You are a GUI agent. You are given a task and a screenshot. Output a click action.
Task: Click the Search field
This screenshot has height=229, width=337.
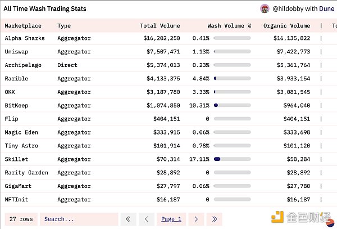(x=79, y=219)
